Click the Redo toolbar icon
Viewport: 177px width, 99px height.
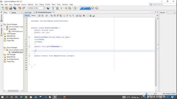tap(24, 8)
